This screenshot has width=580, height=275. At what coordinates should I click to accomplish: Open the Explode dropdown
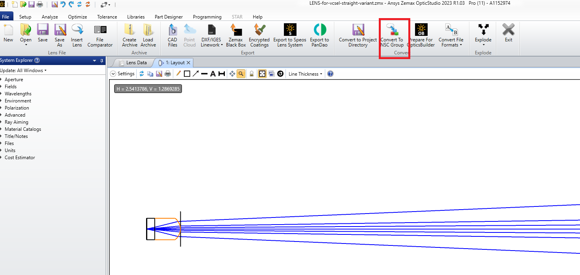point(483,35)
